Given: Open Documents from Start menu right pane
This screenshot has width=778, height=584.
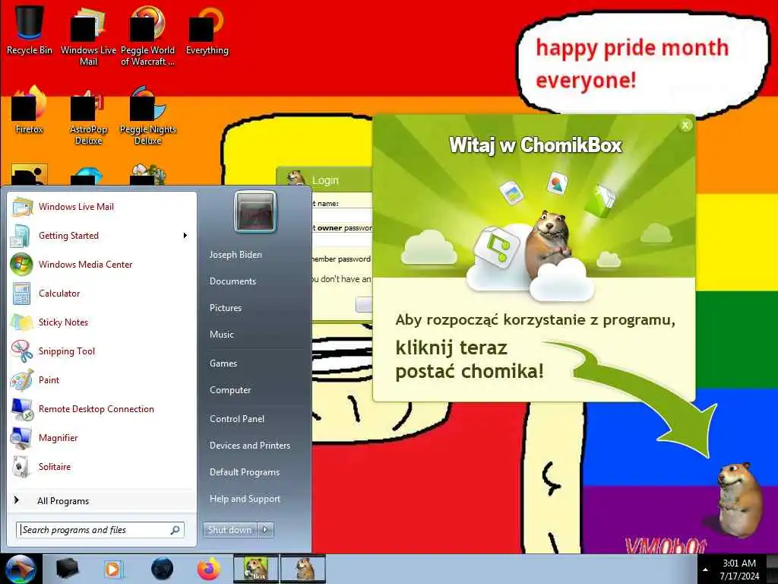Looking at the screenshot, I should pos(232,281).
